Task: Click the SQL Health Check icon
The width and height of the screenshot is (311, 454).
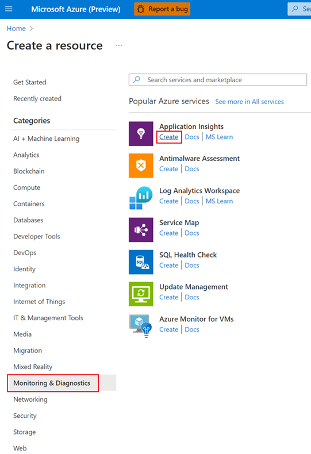Action: [141, 262]
